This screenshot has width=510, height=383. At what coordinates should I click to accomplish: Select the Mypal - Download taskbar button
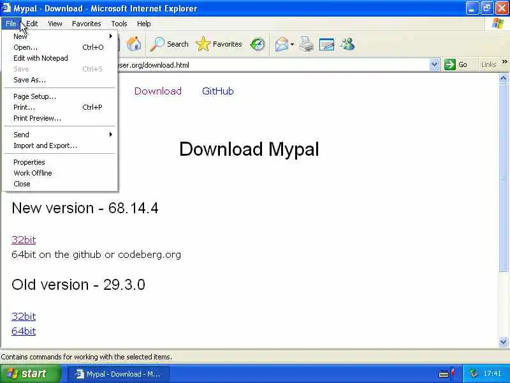coord(119,374)
